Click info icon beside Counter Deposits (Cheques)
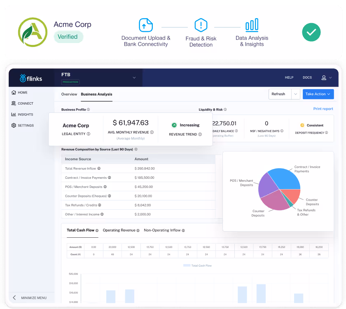Viewport: 346px width, 309px height. click(x=110, y=196)
